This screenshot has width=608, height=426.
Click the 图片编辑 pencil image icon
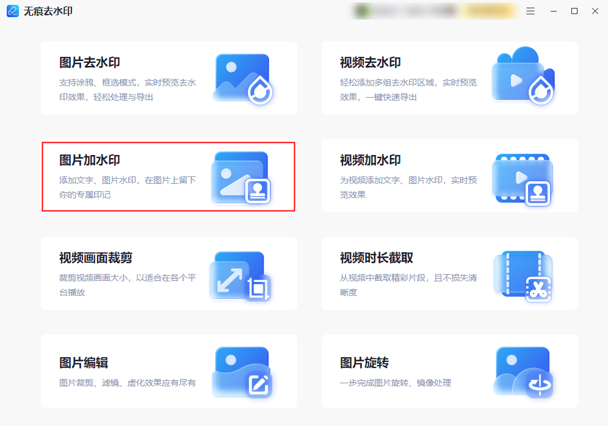pyautogui.click(x=242, y=372)
